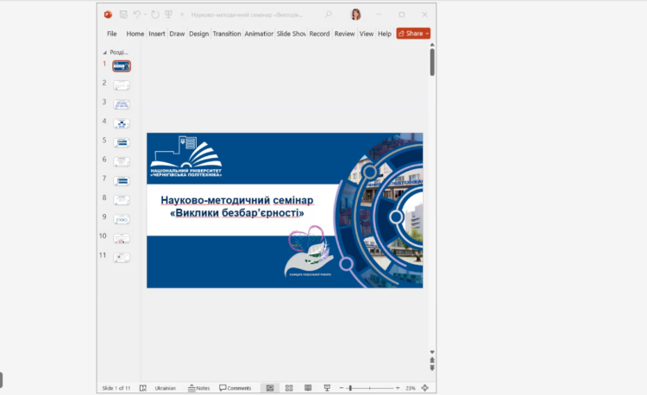
Task: Open the Slide Show ribbon tab
Action: click(x=291, y=34)
